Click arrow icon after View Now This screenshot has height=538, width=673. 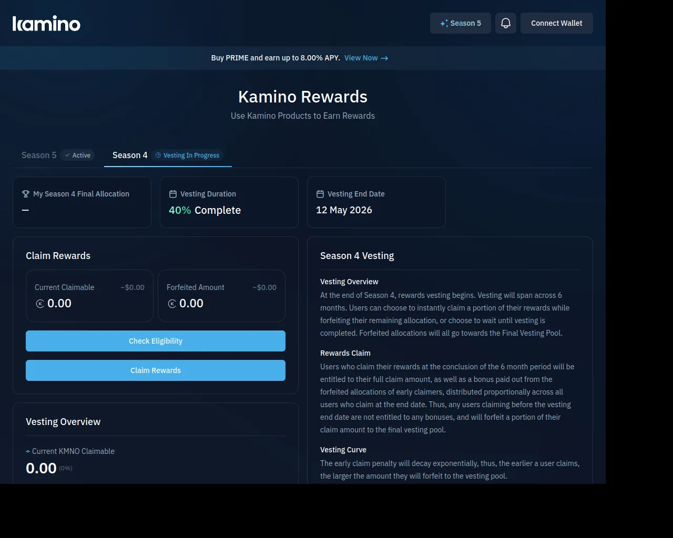(x=384, y=58)
